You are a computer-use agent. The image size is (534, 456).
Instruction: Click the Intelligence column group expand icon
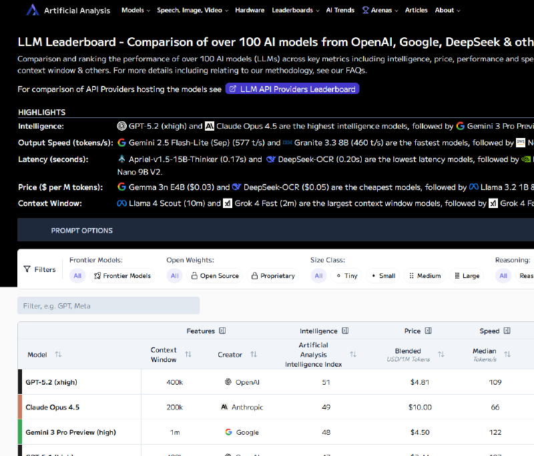point(346,331)
